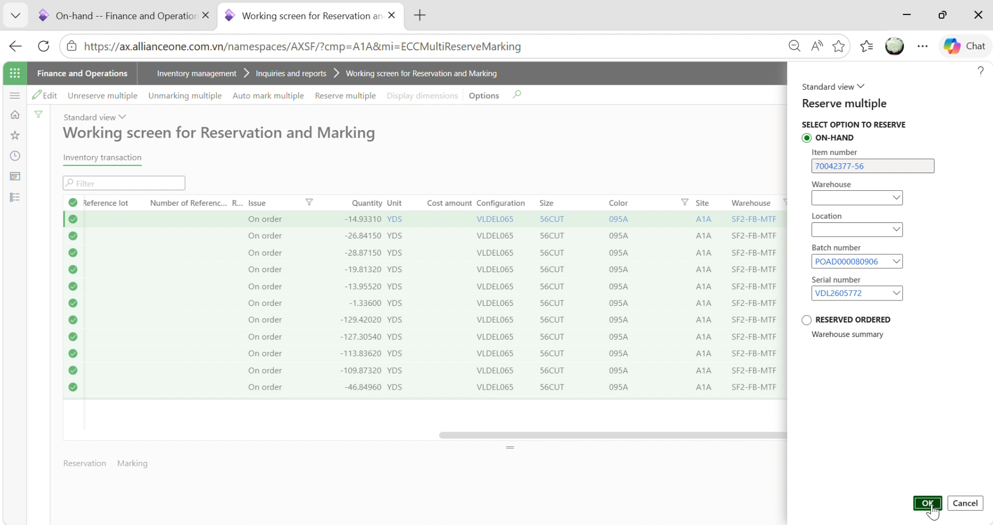Screen dimensions: 993x525
Task: Go to Home in left sidebar
Action: pyautogui.click(x=15, y=115)
